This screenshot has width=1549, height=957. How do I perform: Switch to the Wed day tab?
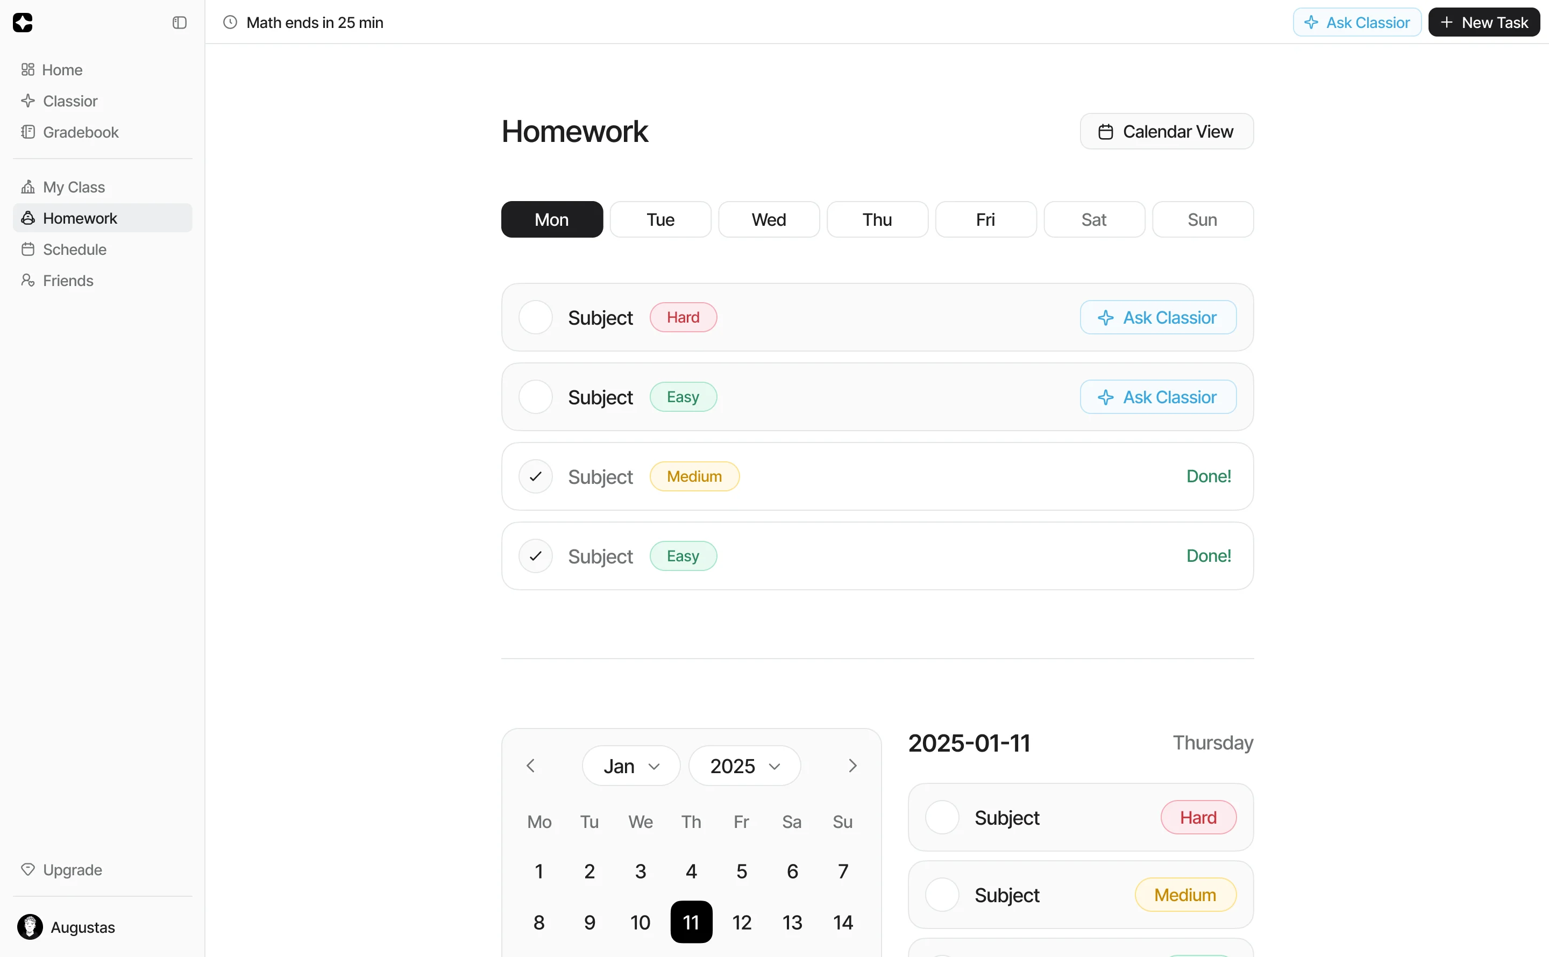(x=769, y=220)
